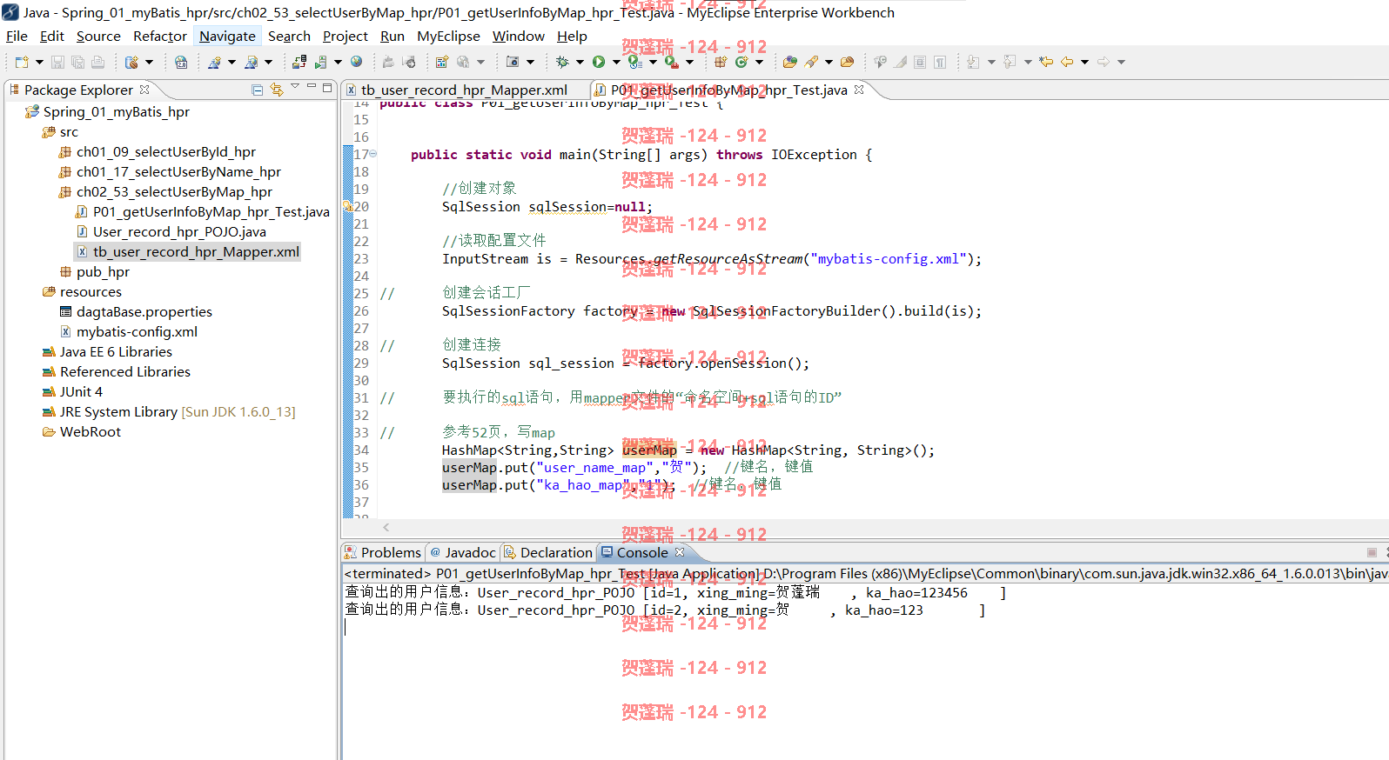Click the New file toolbar icon

22,62
